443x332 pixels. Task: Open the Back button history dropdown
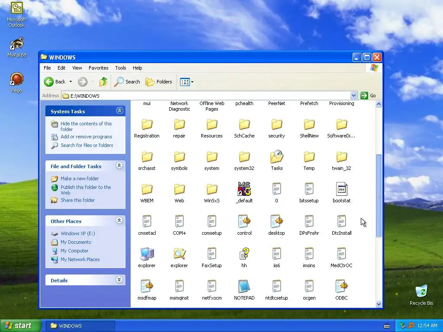click(71, 82)
